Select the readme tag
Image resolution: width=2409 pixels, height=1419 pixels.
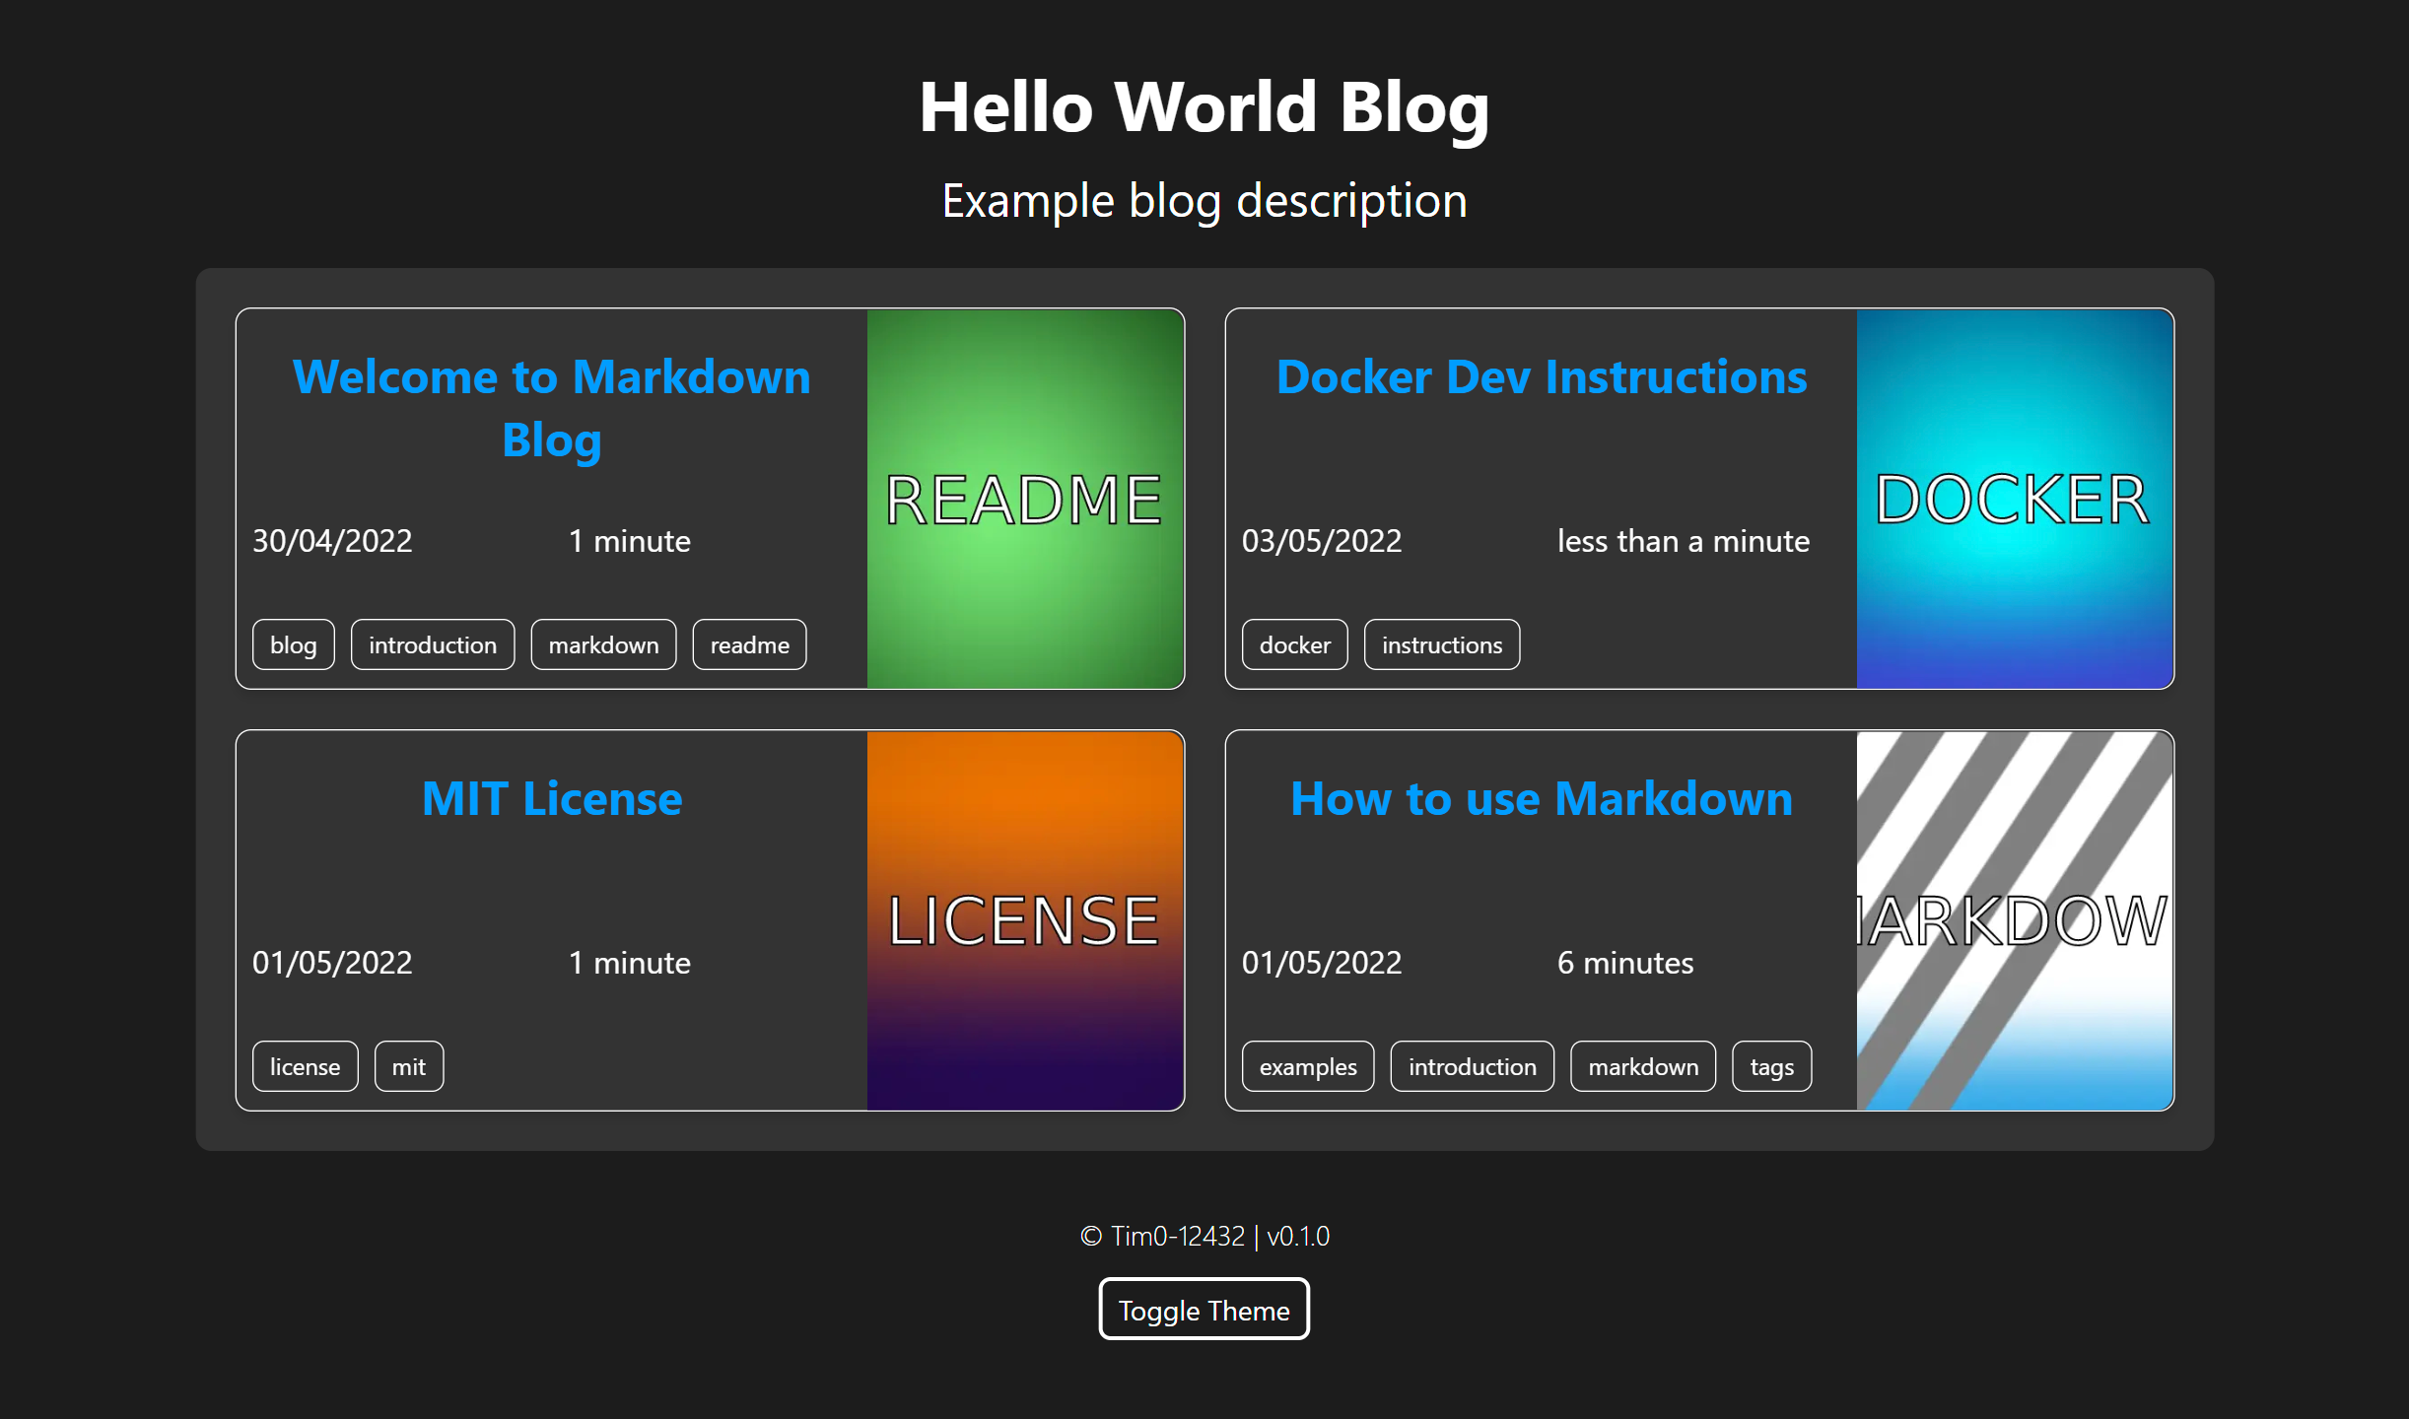(749, 645)
